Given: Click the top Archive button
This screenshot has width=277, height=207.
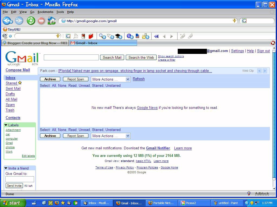Looking at the screenshot, I should pyautogui.click(x=50, y=79).
